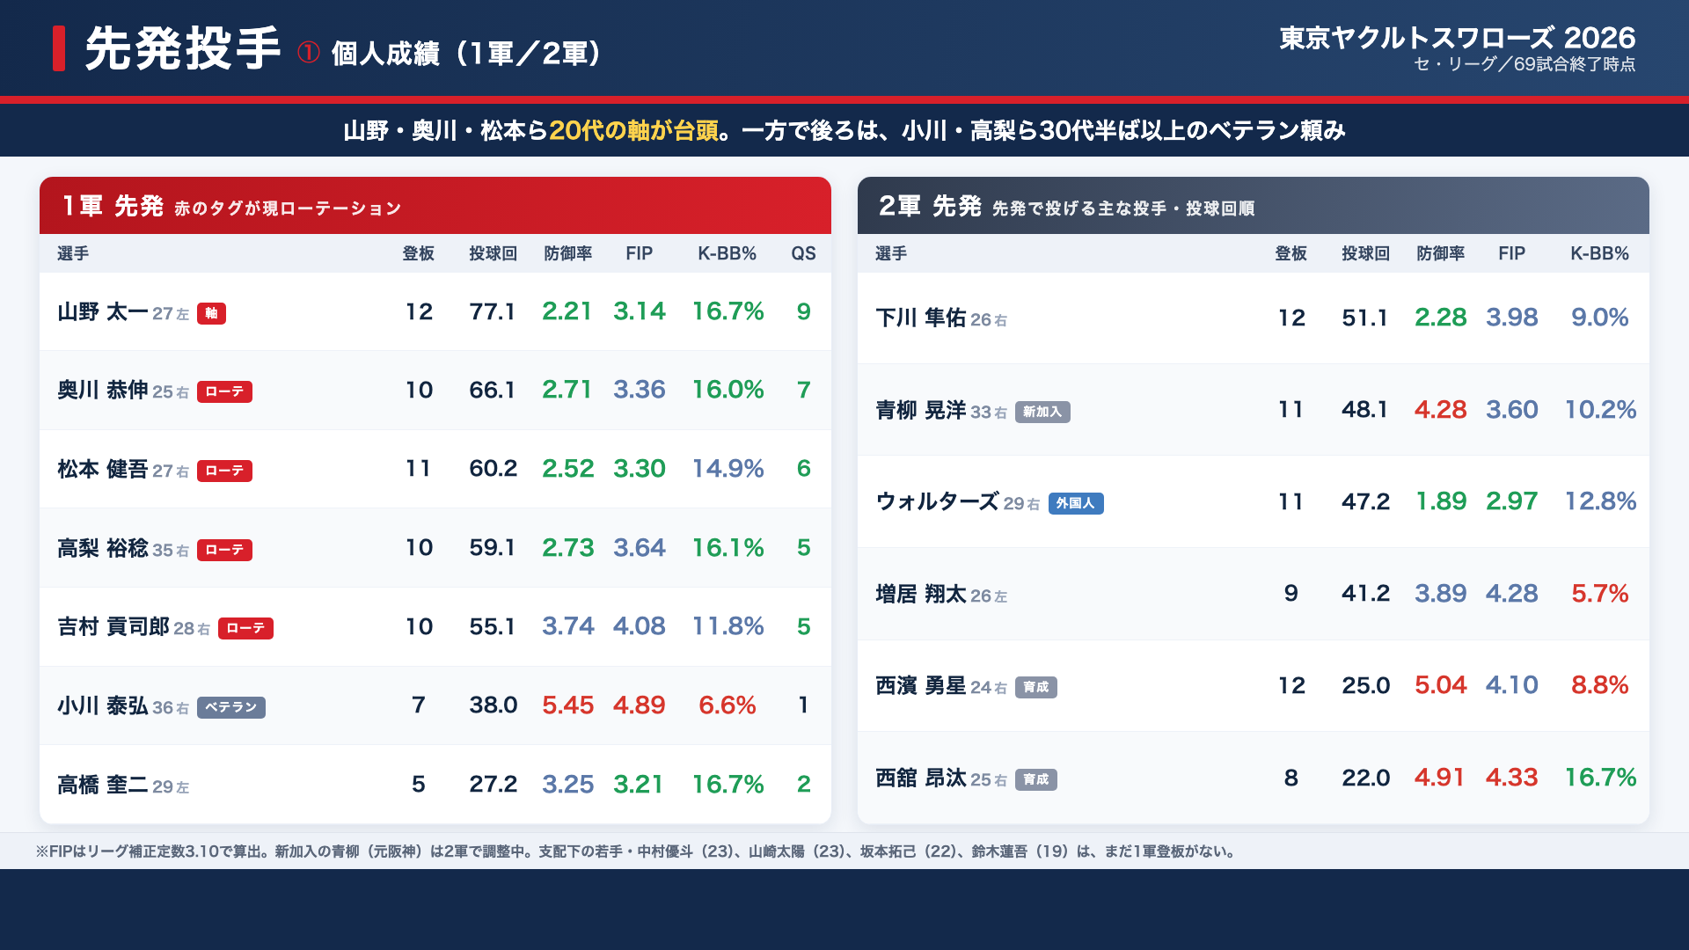Click the 2軍 先発 panel header

tap(1254, 206)
